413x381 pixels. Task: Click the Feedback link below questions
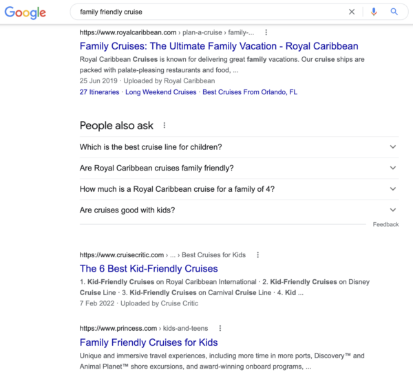click(385, 225)
